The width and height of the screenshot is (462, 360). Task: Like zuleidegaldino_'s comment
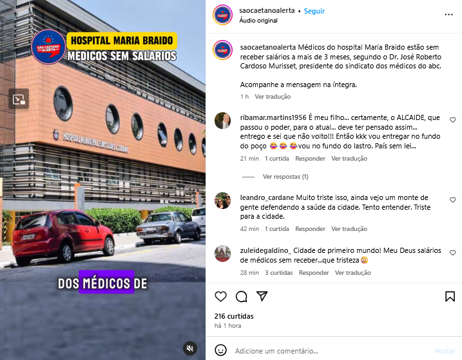point(452,253)
